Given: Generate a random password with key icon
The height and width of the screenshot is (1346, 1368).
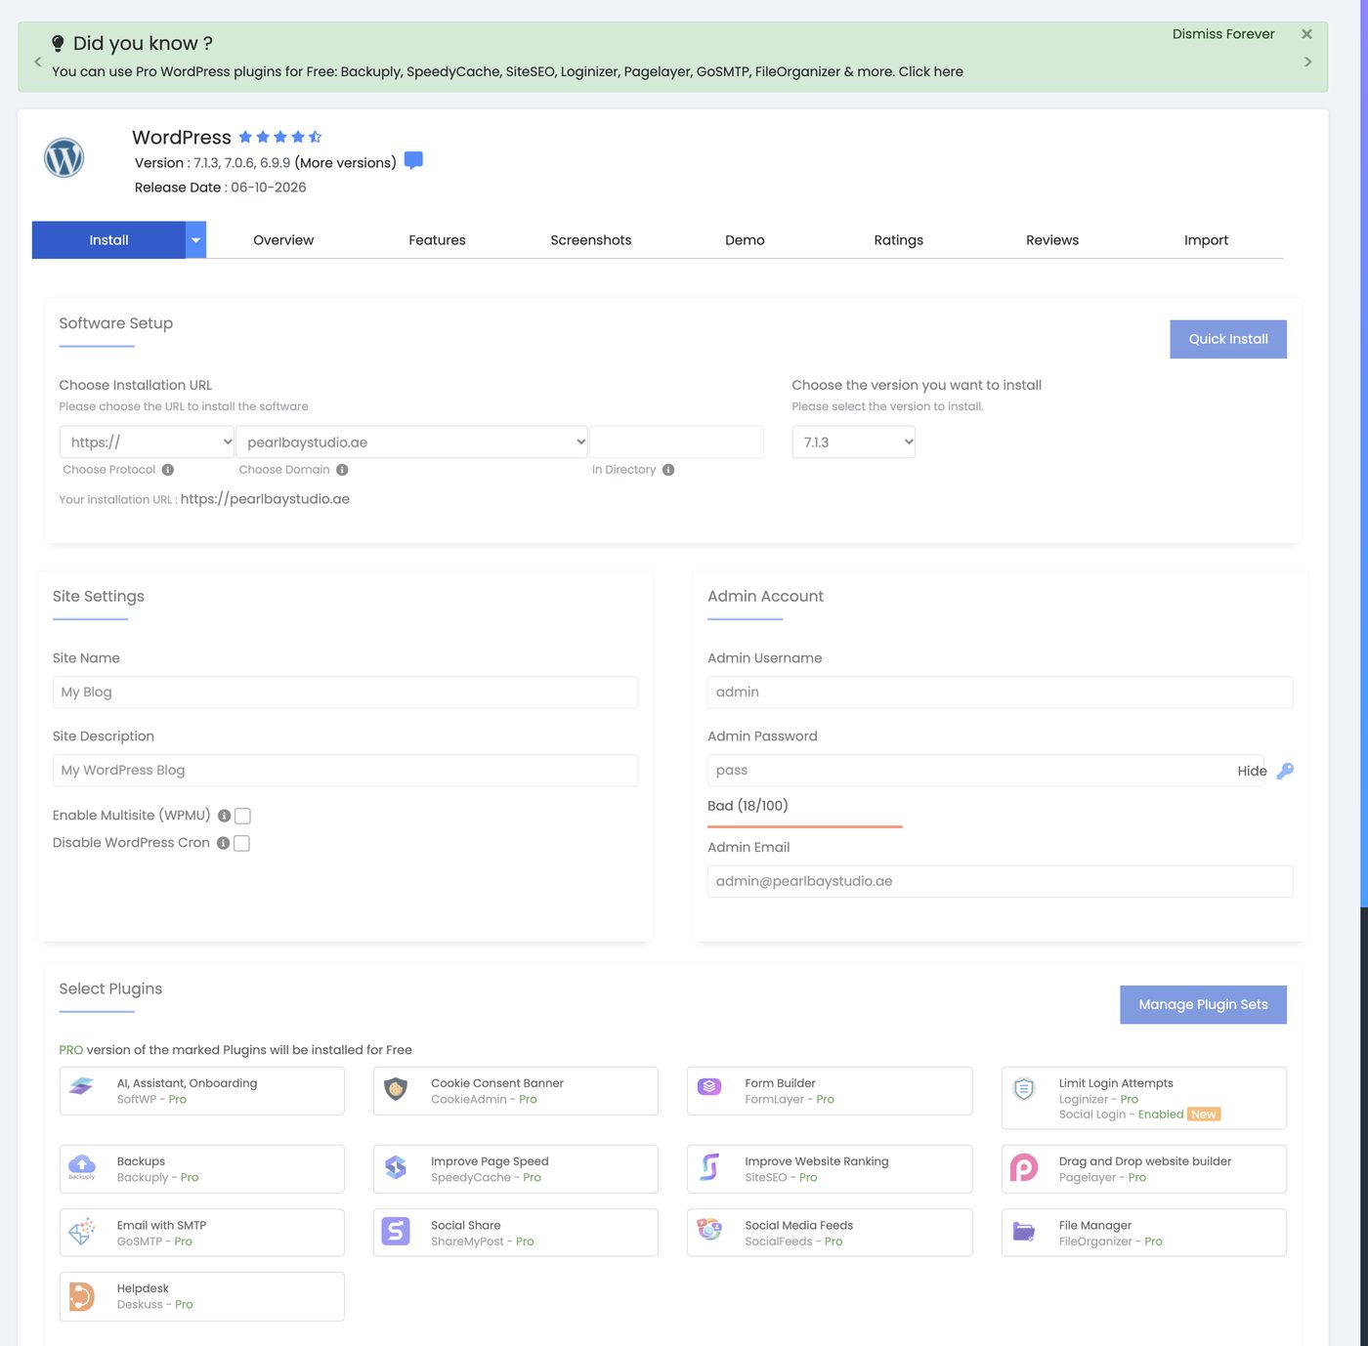Looking at the screenshot, I should point(1285,771).
